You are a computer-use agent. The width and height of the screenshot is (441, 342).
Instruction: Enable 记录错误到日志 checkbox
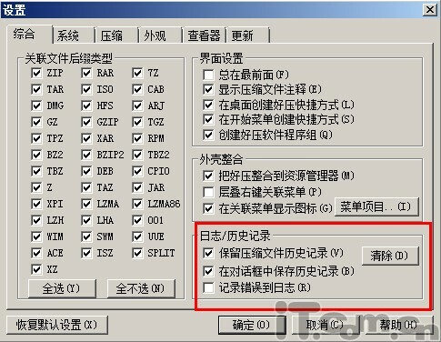coord(208,287)
